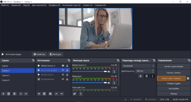
Task: Select Сцена in the scenes list
Action: click(17, 66)
